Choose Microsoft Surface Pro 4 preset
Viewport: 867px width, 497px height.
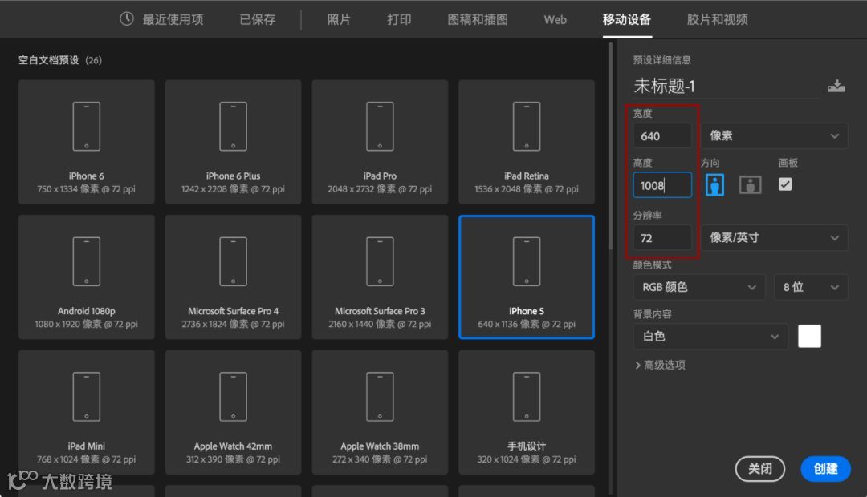point(233,277)
